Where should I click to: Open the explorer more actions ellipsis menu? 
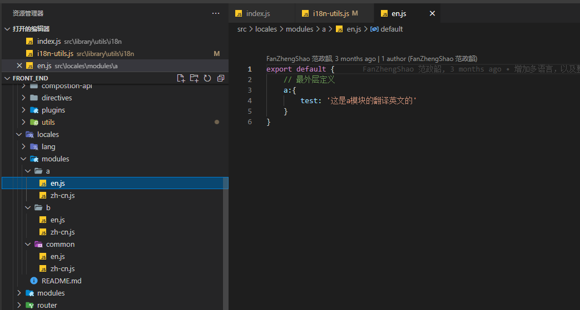pyautogui.click(x=216, y=13)
